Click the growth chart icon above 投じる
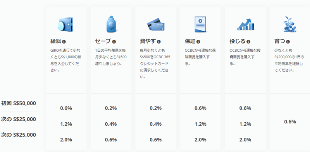Viewport: 310px width, 152px height. [x=245, y=24]
